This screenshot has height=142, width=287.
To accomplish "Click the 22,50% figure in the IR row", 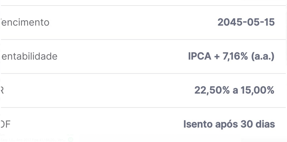I will 212,90.
